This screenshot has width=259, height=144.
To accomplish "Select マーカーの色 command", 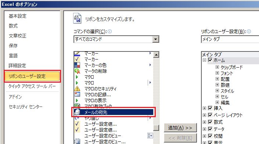I will click(95, 65).
